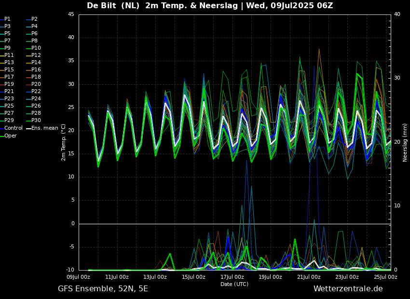Image resolution: width=410 pixels, height=299 pixels.
Task: Click the Ens. mean legend entry
Action: tap(44, 128)
